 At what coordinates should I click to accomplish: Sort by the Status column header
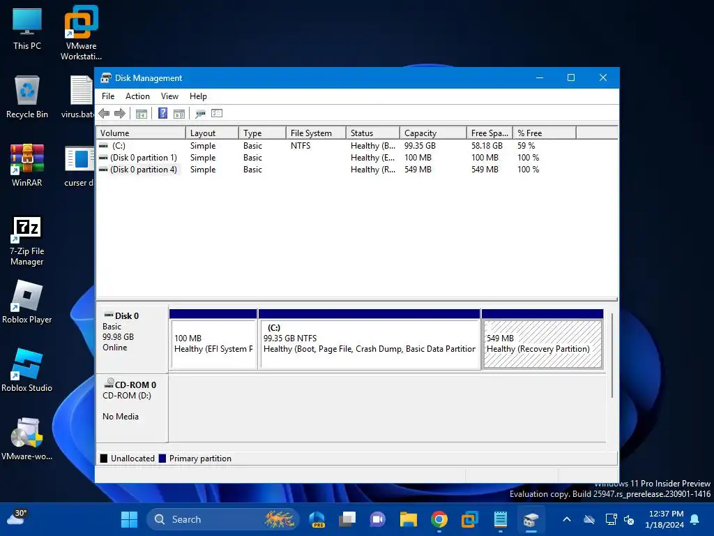373,133
